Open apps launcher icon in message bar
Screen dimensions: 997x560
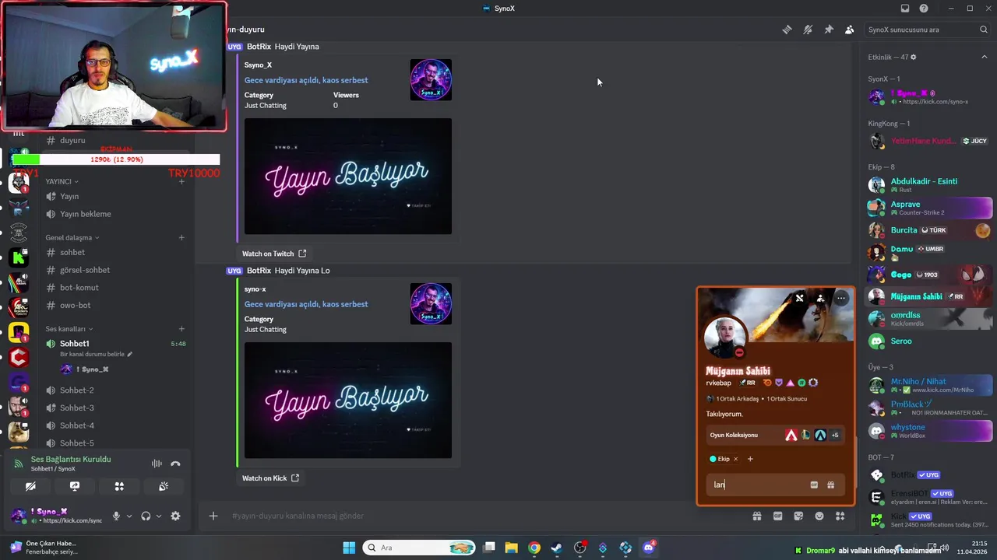click(840, 516)
